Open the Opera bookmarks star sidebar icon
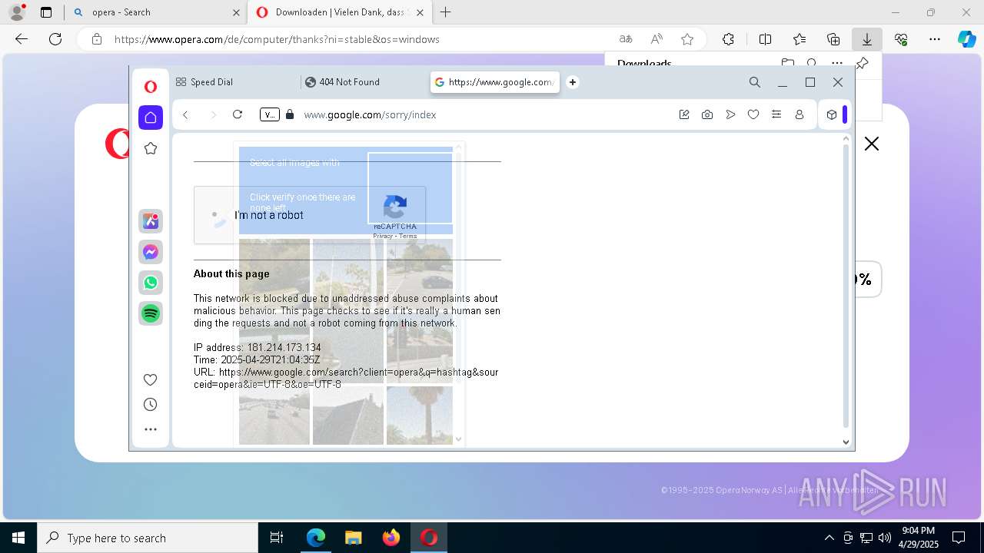Screen dimensions: 984x553 tap(151, 148)
